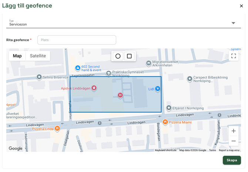Click the Pizzeria Linda restaurant marker
This screenshot has height=172, width=248.
pos(57,128)
